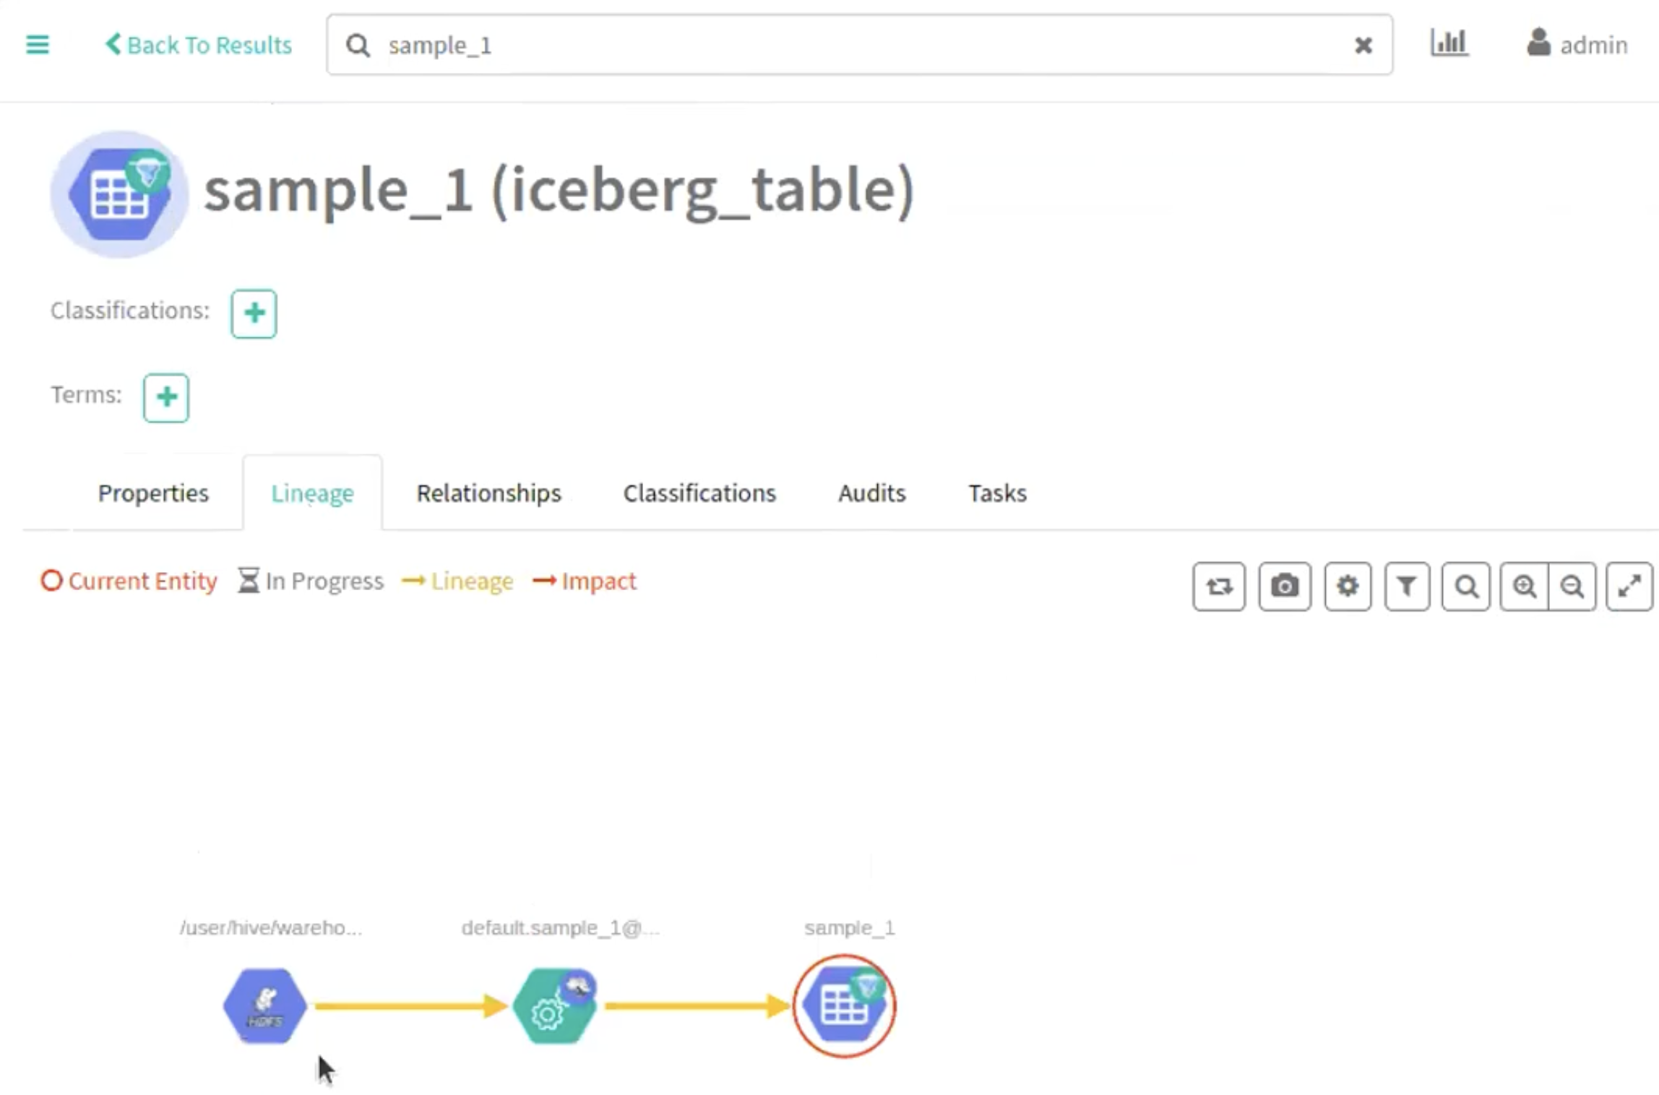Switch to the Relationships tab
1659x1095 pixels.
tap(488, 493)
